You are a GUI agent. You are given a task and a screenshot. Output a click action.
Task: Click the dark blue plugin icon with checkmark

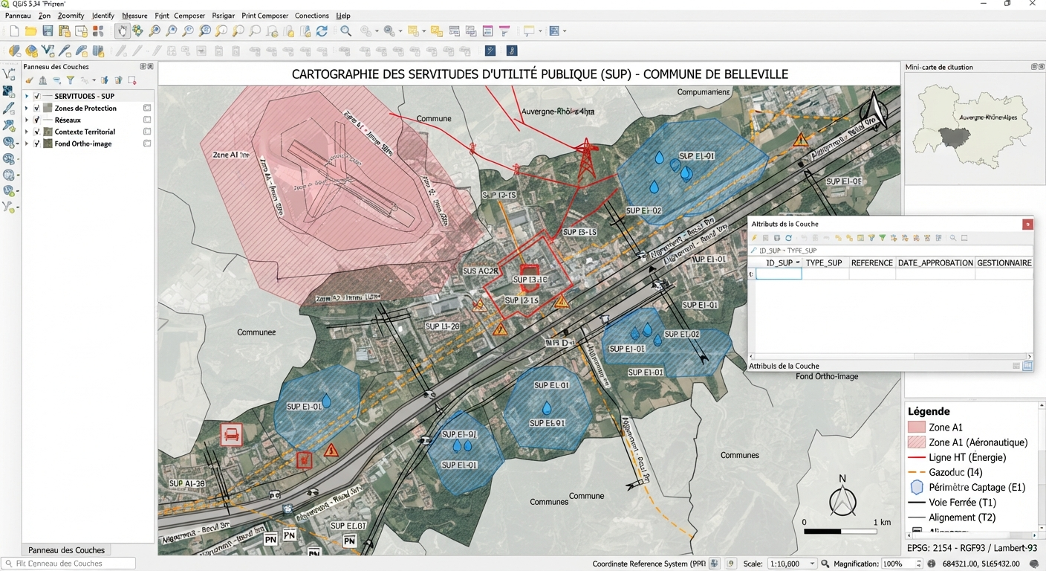click(x=490, y=51)
